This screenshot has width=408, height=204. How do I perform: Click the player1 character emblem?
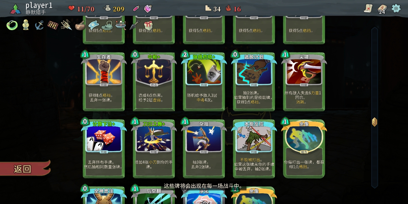point(15,9)
